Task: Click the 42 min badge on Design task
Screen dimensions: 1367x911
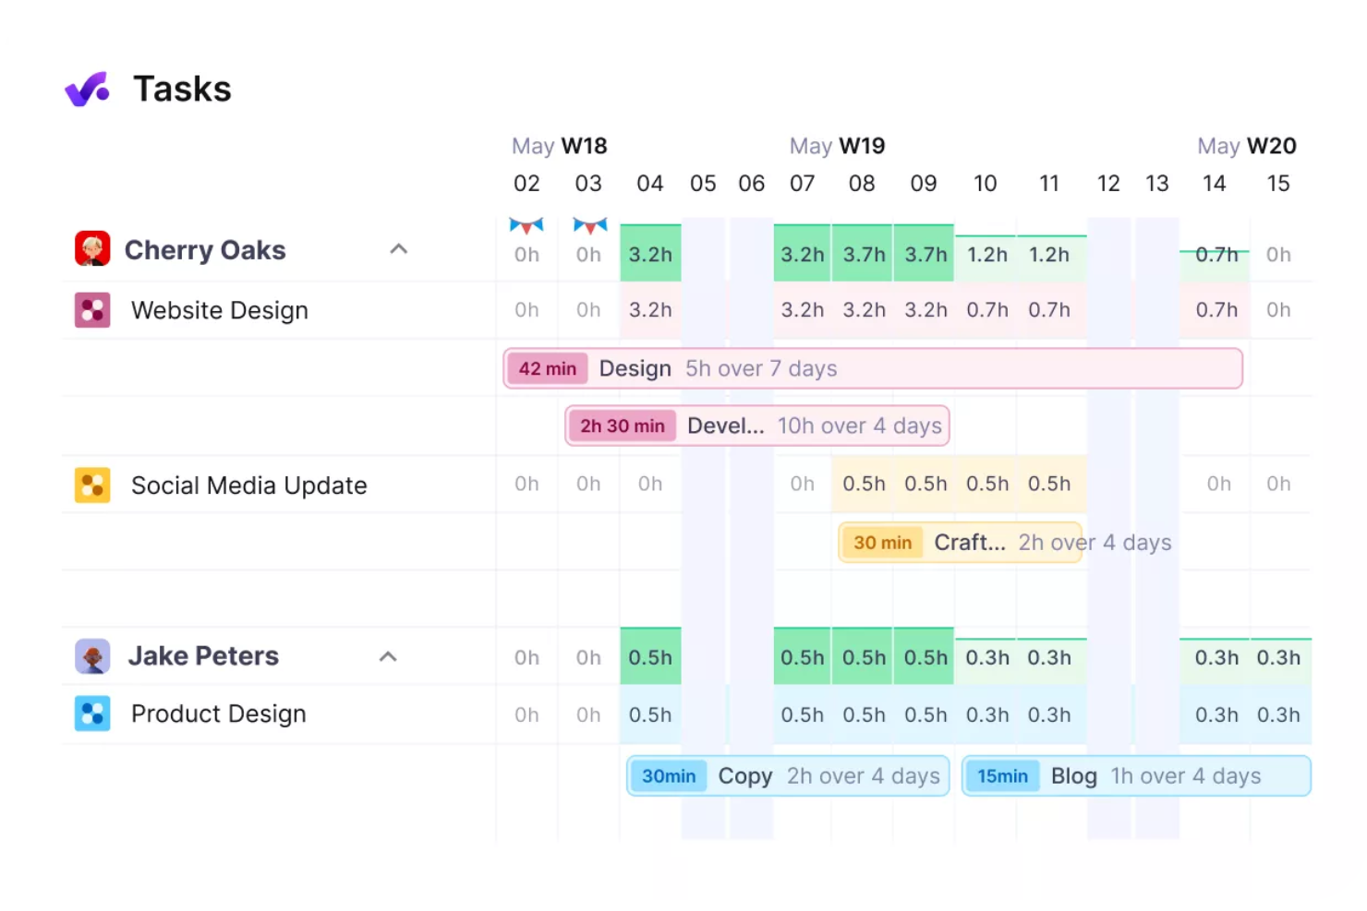Action: pos(548,368)
